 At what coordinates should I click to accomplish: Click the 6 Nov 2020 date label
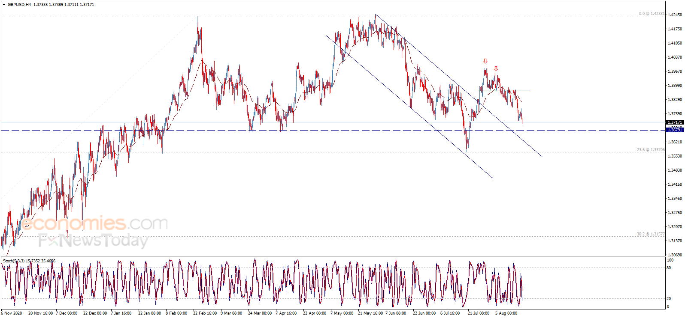pyautogui.click(x=12, y=313)
